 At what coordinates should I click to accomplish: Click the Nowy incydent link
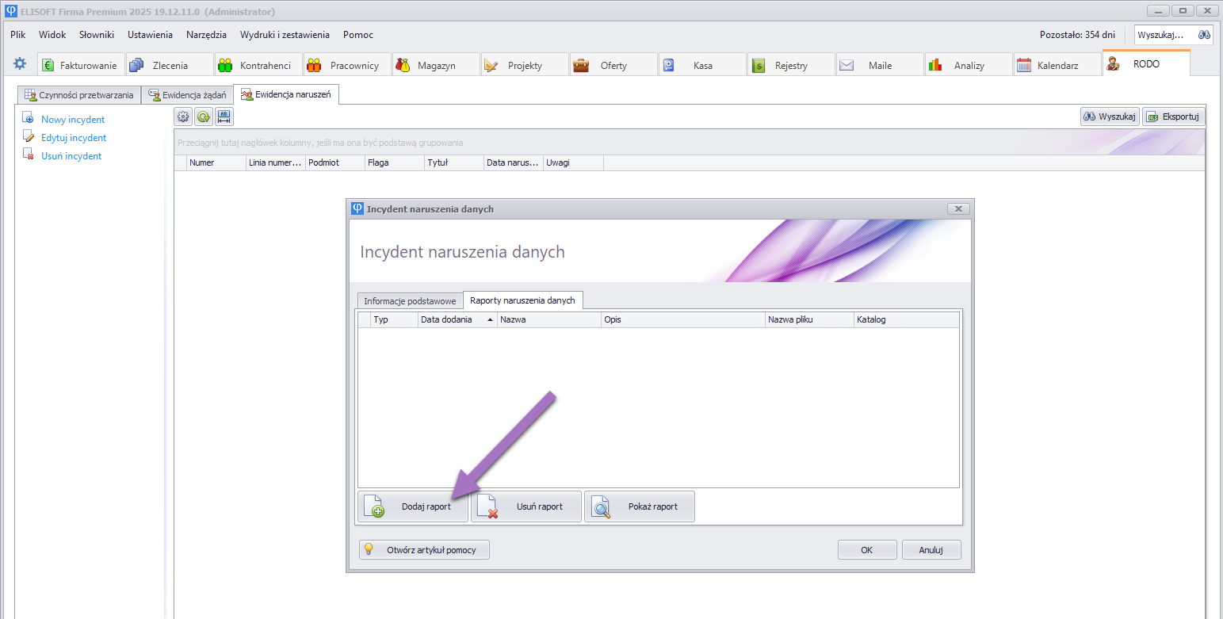click(73, 120)
